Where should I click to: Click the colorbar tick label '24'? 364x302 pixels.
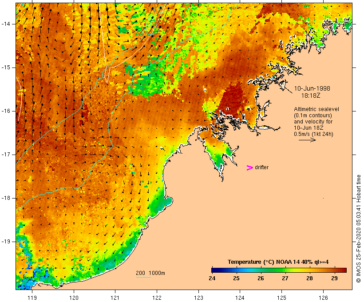[x=212, y=278]
